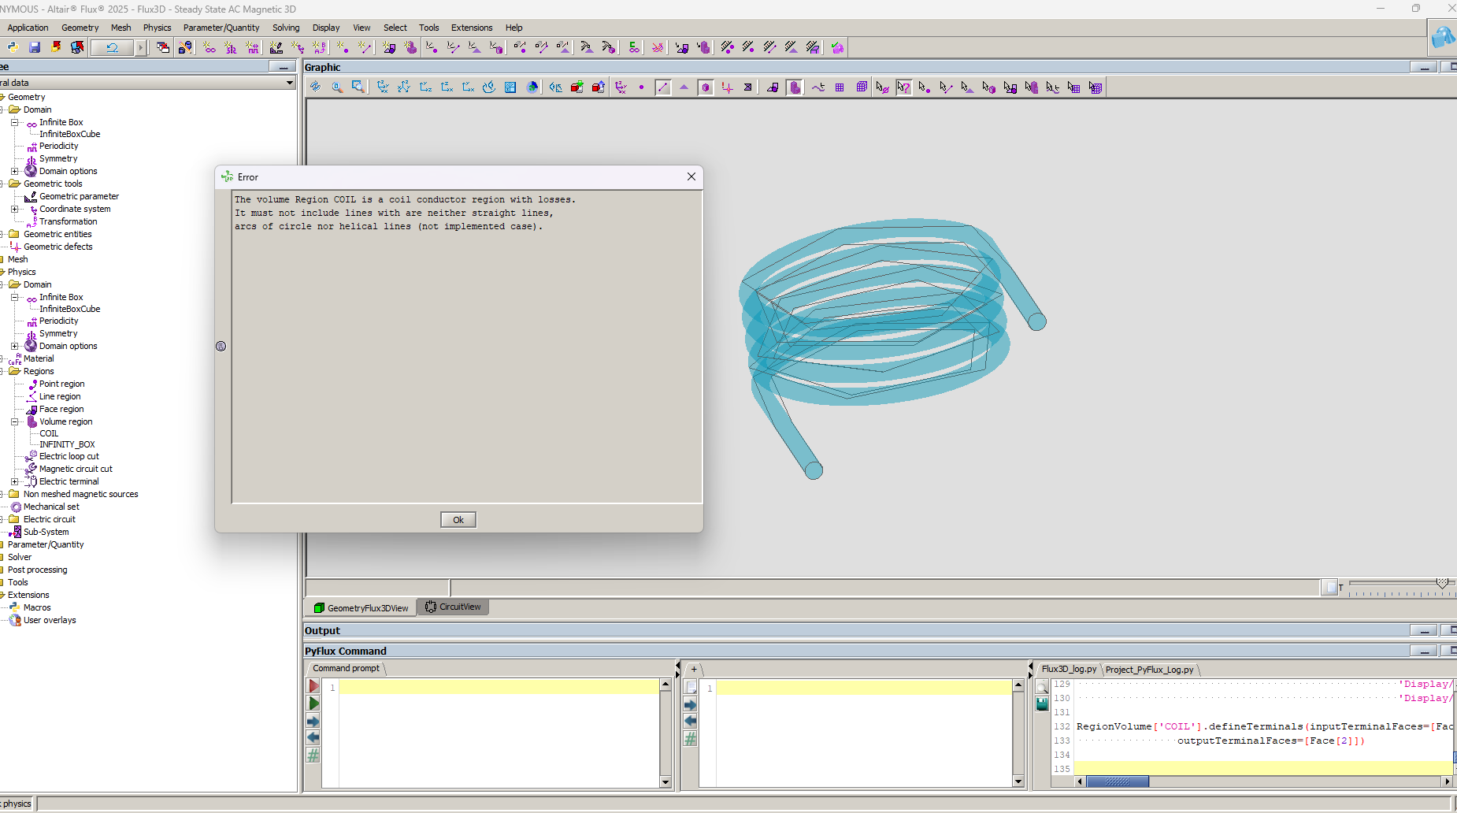Click the Command prompt input line
The width and height of the screenshot is (1457, 813).
(x=499, y=687)
